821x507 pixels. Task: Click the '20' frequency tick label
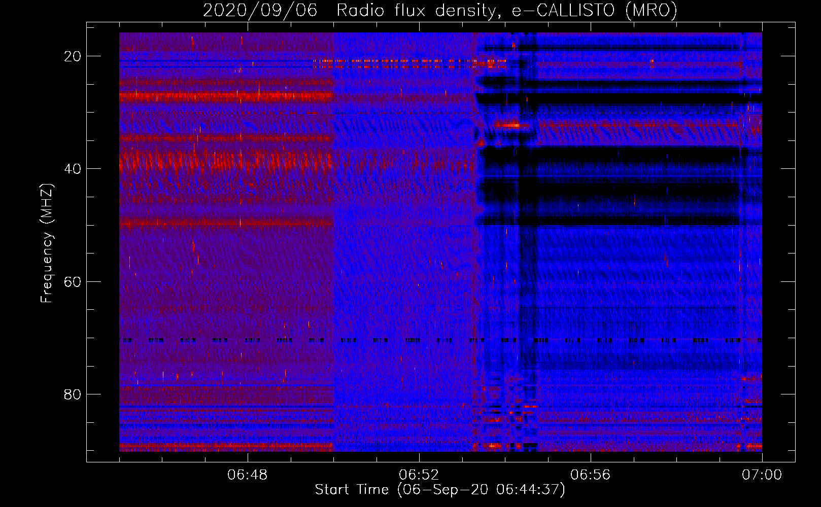point(73,56)
